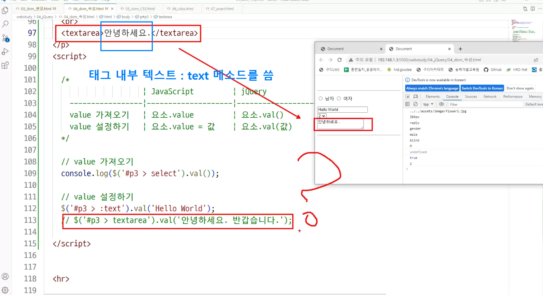Image resolution: width=543 pixels, height=295 pixels.
Task: Open the top JavaScript context dropdown
Action: point(428,104)
